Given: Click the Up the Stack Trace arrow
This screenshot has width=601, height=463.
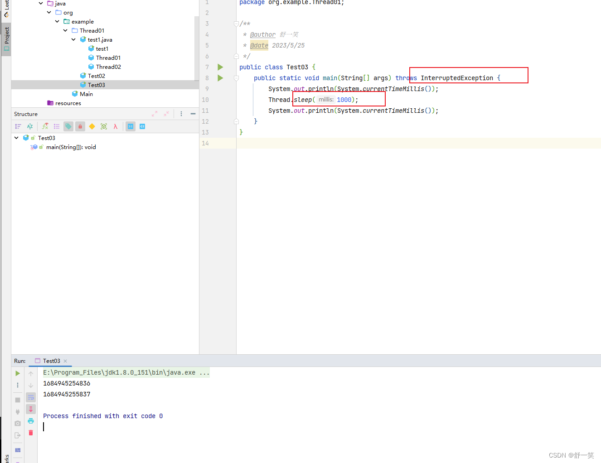Looking at the screenshot, I should point(31,374).
